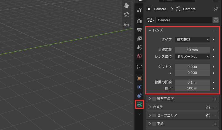Open the World properties tab

tap(139, 56)
